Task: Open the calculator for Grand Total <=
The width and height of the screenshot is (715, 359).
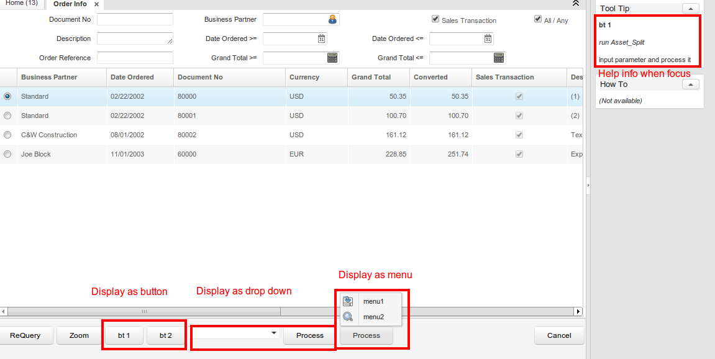Action: tap(499, 58)
